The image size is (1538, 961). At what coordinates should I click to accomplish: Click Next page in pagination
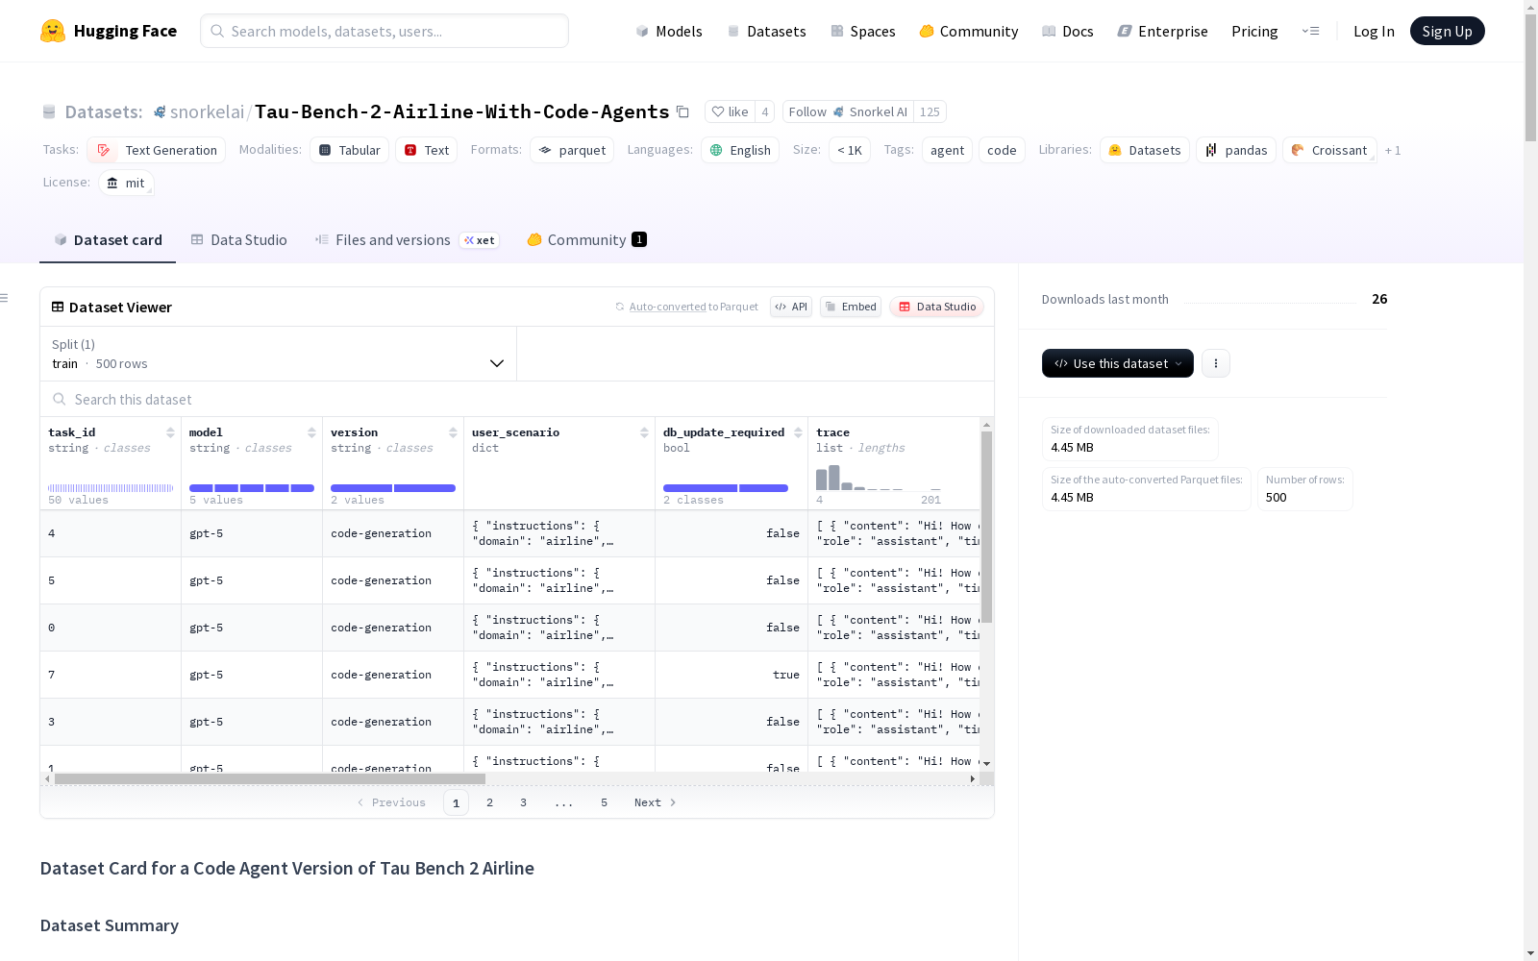click(x=656, y=802)
